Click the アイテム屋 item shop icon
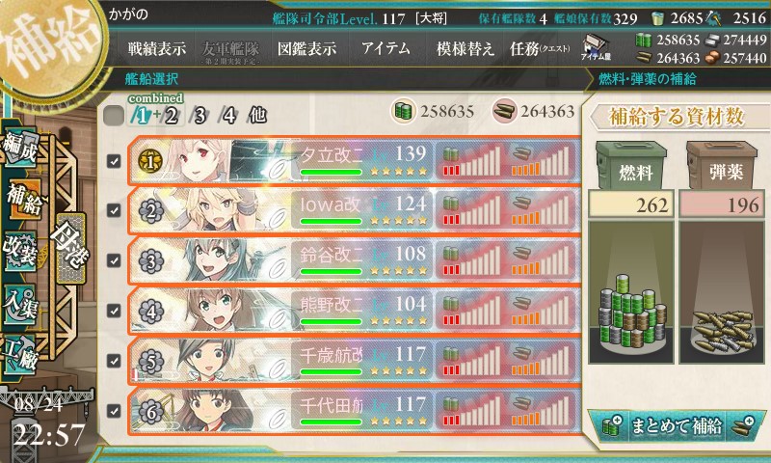This screenshot has width=771, height=463. click(596, 47)
